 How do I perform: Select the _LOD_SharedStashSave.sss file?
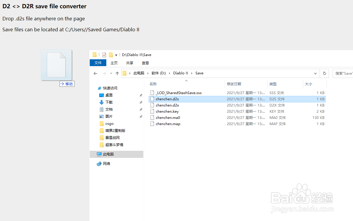coord(237,93)
